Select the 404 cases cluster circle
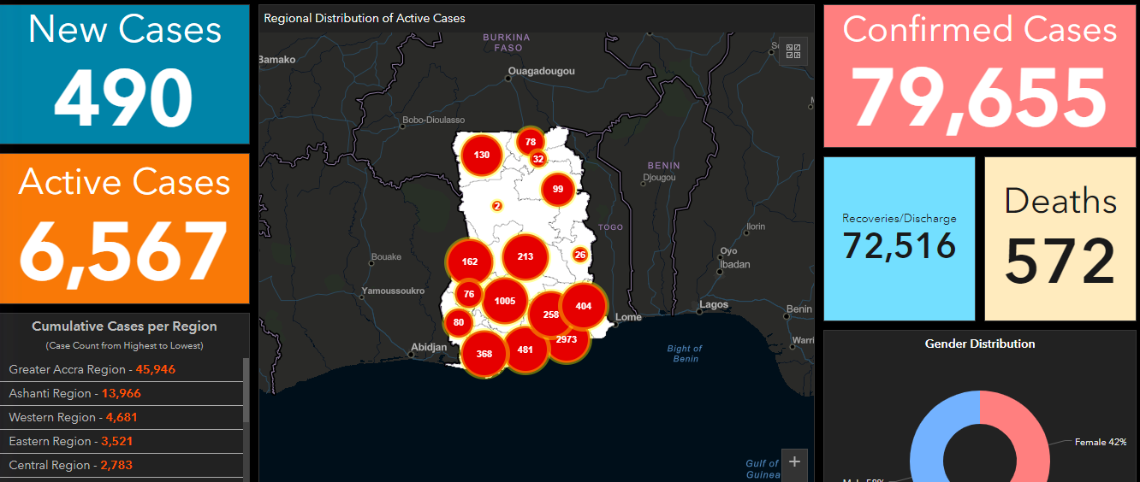 [584, 305]
